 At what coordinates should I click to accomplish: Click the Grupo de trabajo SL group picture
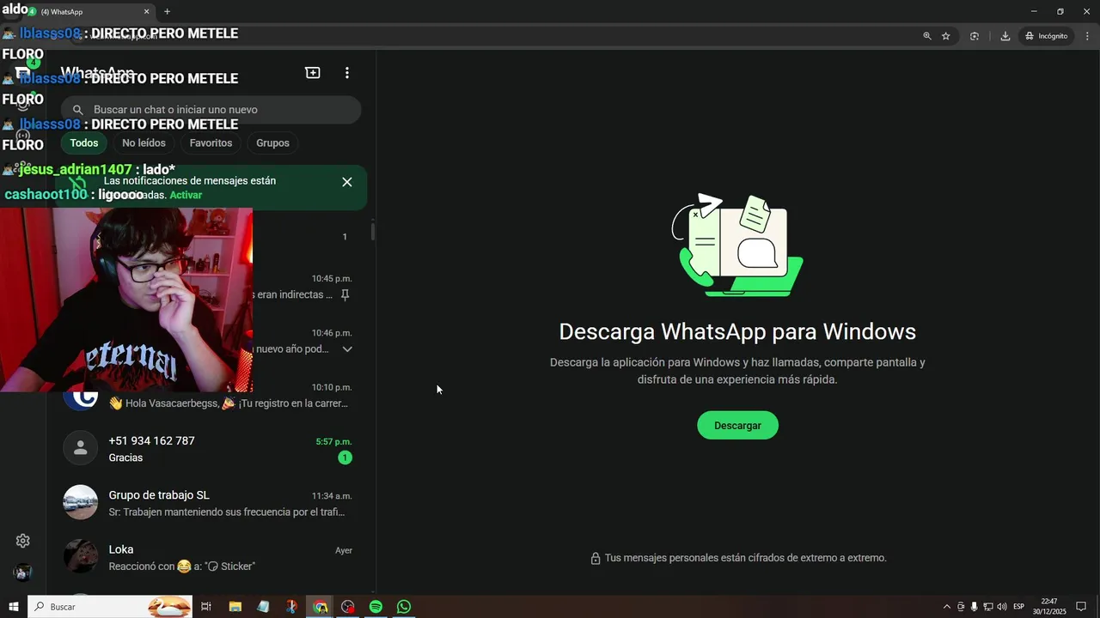pos(81,502)
